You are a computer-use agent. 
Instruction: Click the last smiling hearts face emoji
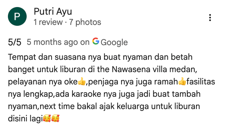[x=55, y=118]
